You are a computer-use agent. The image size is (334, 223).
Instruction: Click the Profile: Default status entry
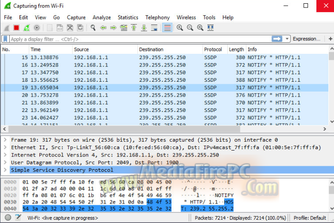click(310, 218)
